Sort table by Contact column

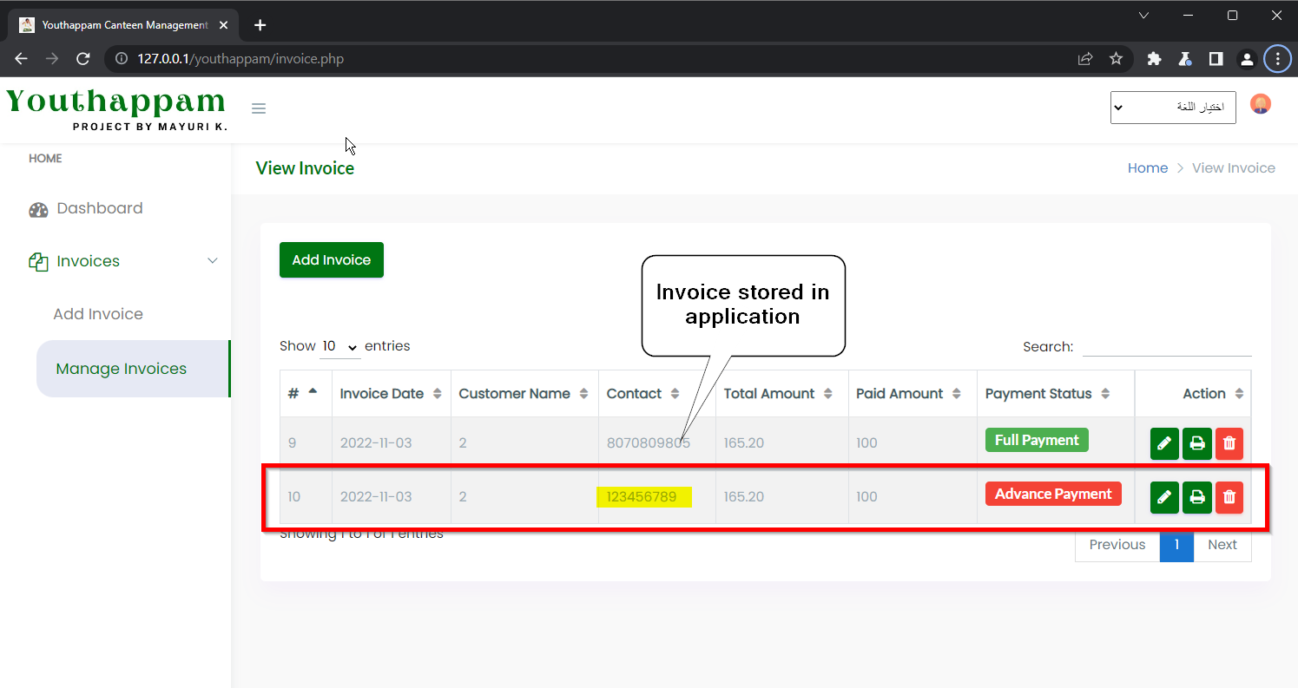[656, 394]
